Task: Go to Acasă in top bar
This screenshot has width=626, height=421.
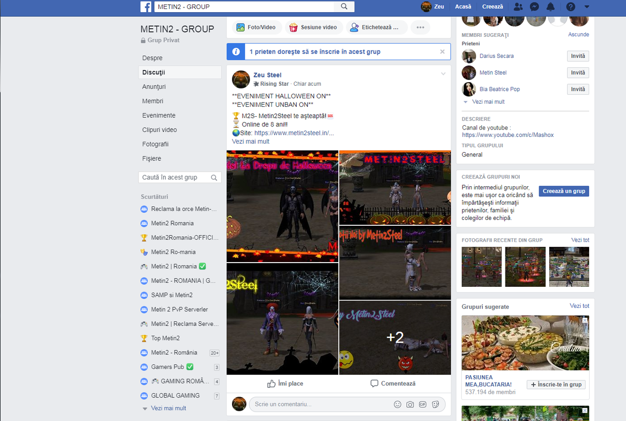Action: click(463, 6)
